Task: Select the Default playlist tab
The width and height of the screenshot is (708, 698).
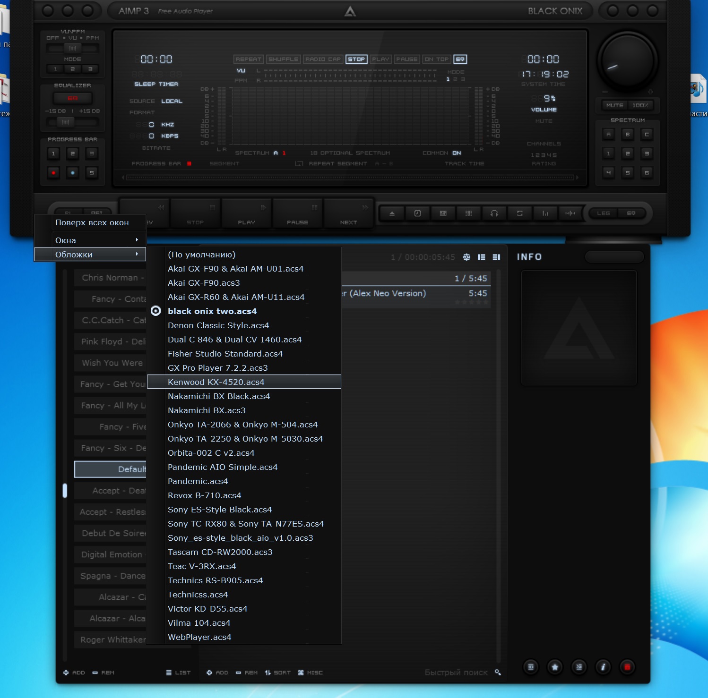Action: point(111,469)
